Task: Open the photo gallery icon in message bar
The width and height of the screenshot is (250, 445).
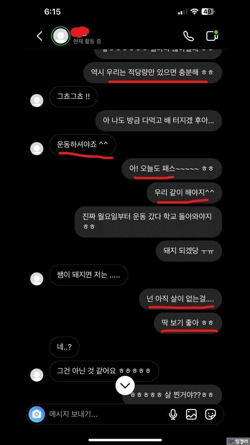Action: [x=191, y=414]
